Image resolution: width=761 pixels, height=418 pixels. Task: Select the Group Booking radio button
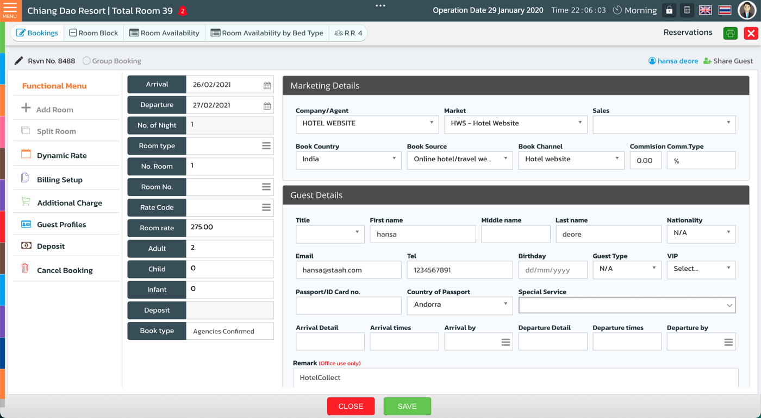86,61
